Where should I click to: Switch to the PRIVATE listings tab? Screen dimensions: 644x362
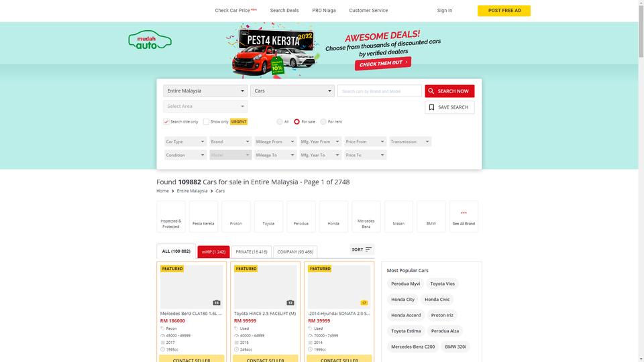click(252, 252)
